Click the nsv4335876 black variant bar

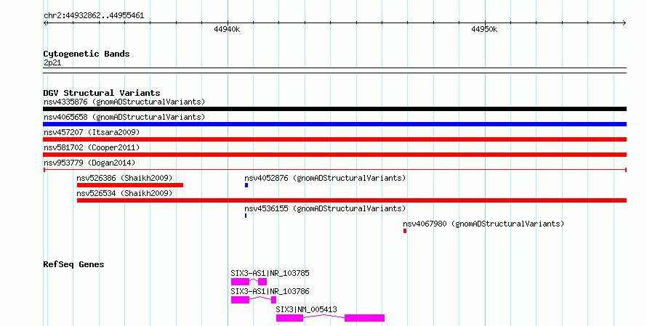(x=334, y=109)
